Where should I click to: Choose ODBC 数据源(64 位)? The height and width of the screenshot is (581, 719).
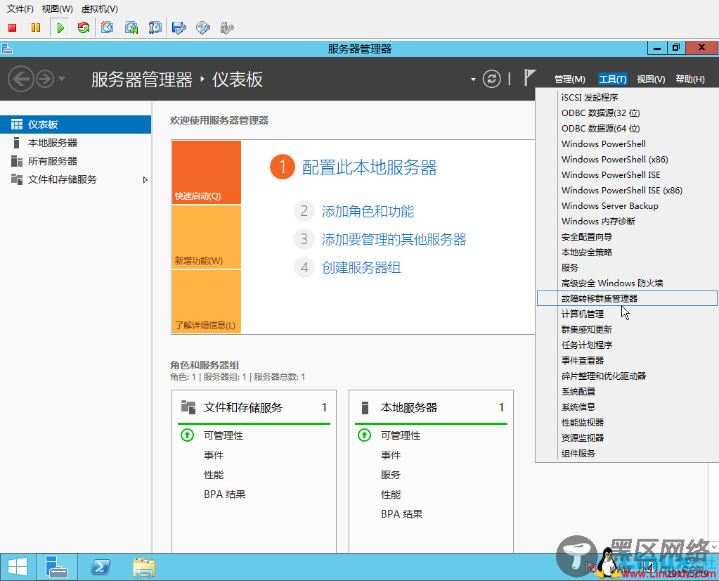coord(627,129)
